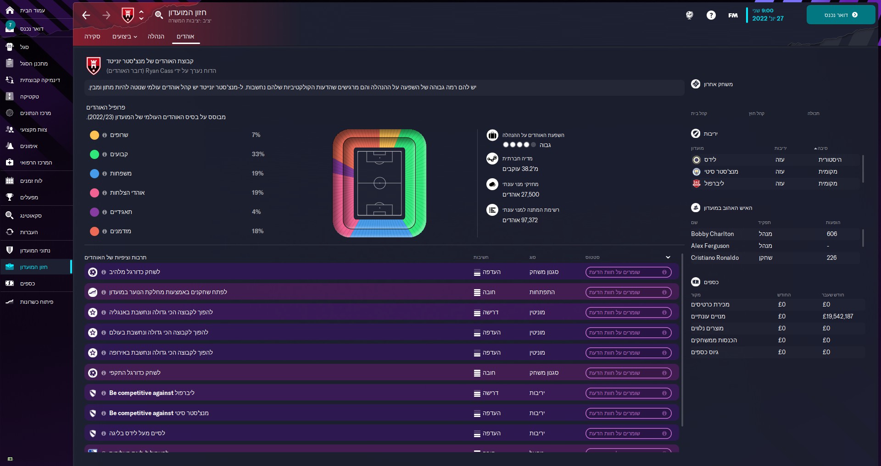881x466 pixels.
Task: Select row לפתח שחקנים באמצעות מחלקת הנוער
Action: 381,292
